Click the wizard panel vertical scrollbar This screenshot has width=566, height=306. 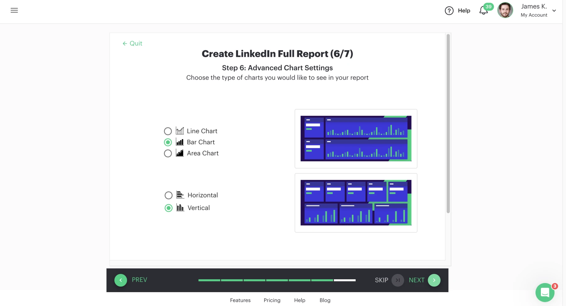tap(448, 124)
